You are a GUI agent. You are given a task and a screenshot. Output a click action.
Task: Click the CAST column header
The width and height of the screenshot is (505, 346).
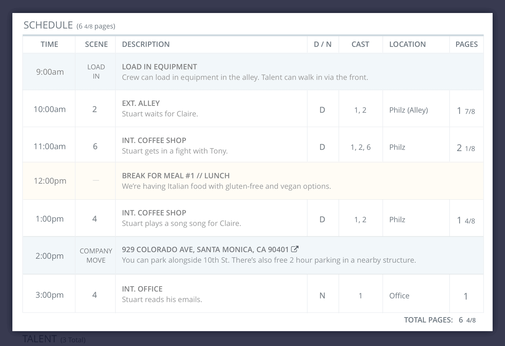point(360,44)
